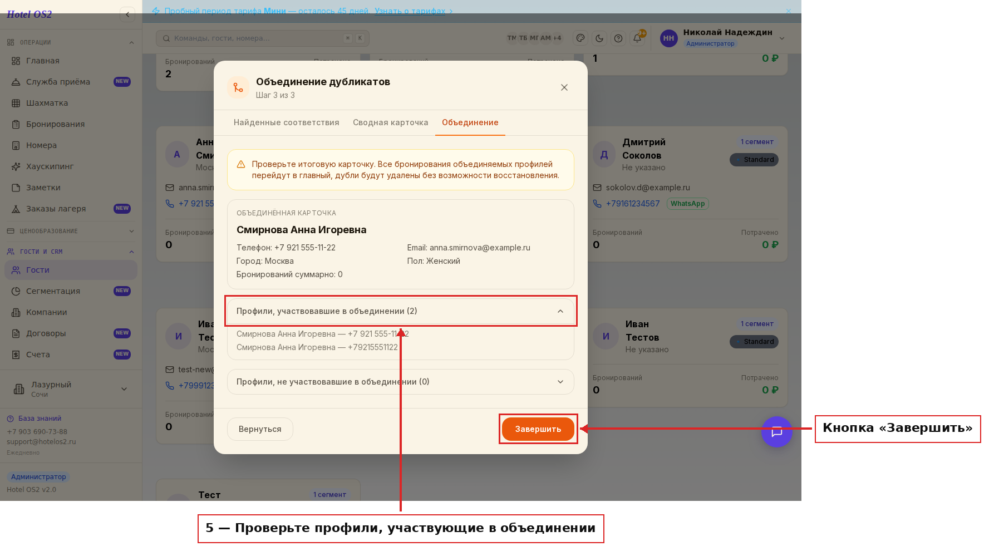Click the «Вернуться» button
Viewport: 994px width, 556px height.
pyautogui.click(x=260, y=429)
